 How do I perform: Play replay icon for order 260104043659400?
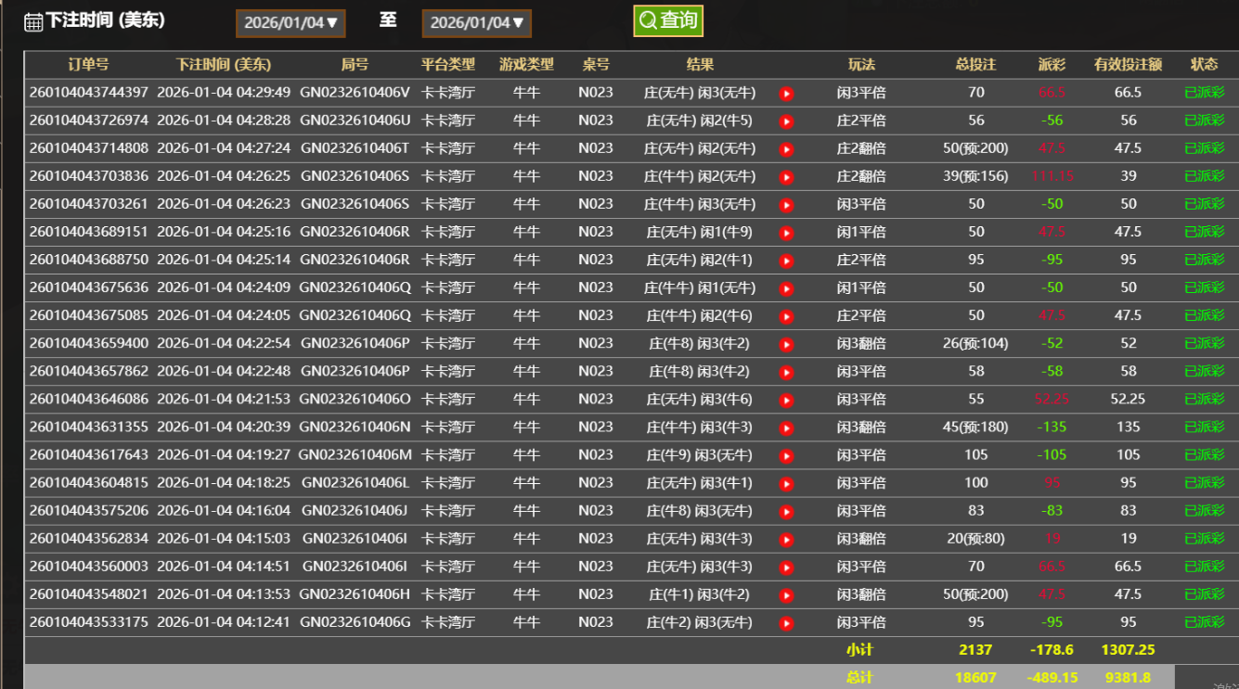(x=786, y=345)
